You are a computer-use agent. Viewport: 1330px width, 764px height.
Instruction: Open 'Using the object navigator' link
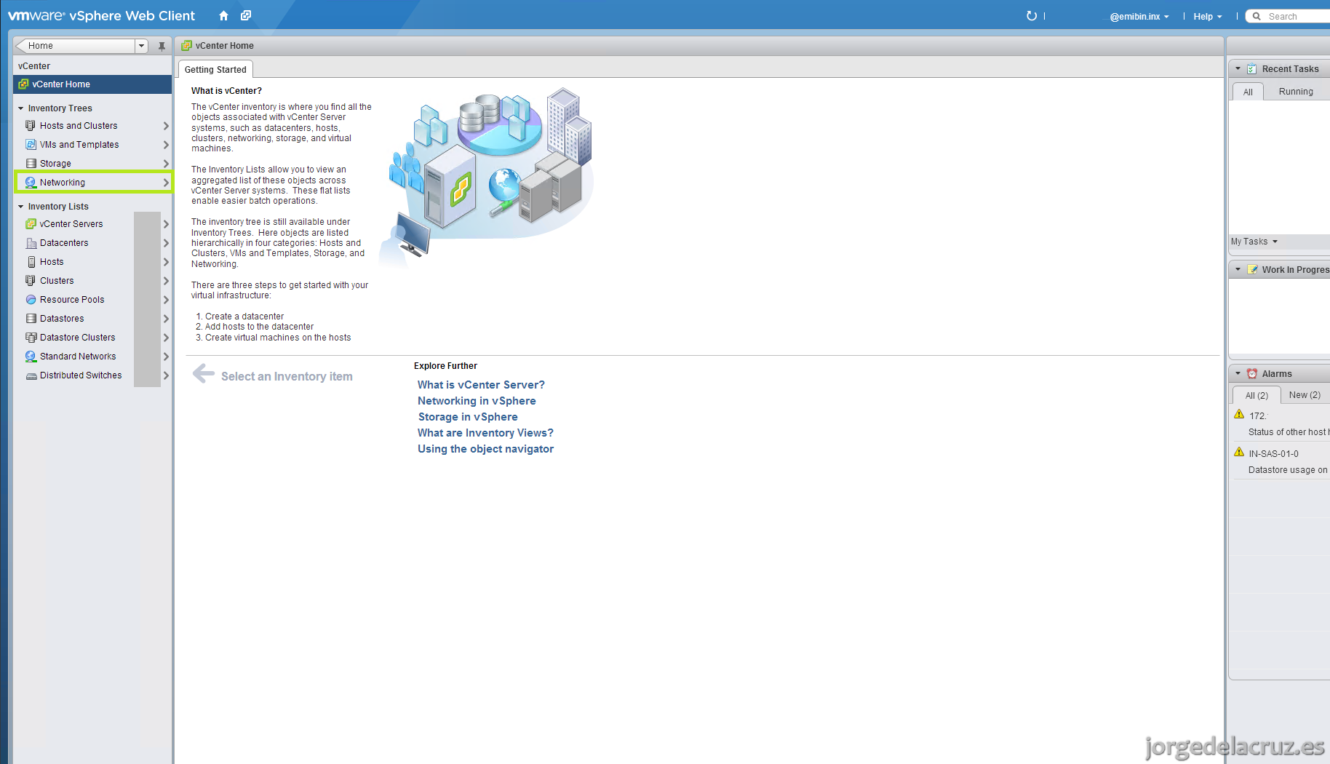[x=485, y=449]
